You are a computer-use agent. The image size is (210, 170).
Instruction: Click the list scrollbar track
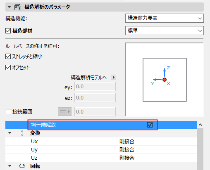[200, 149]
